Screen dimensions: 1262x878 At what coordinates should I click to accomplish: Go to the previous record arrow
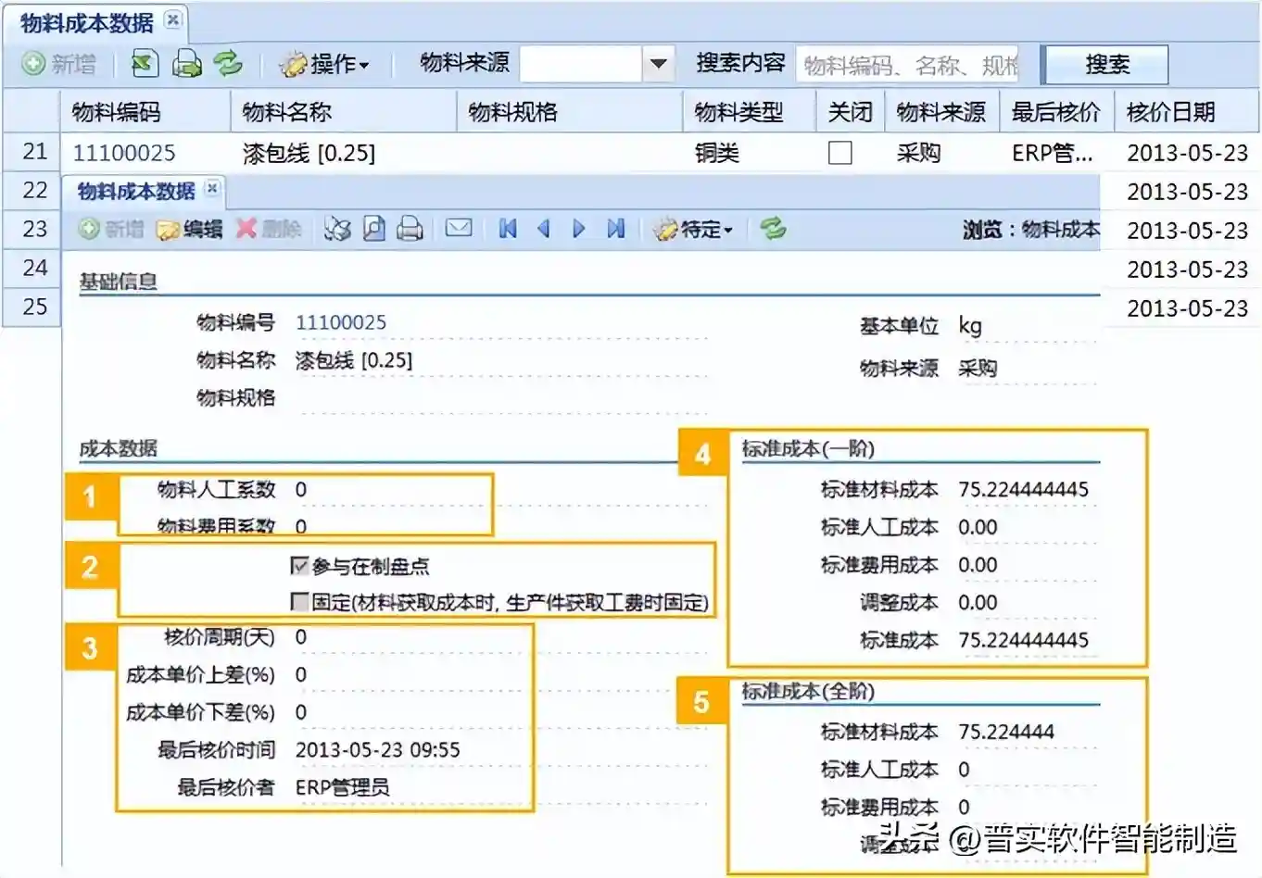(544, 229)
